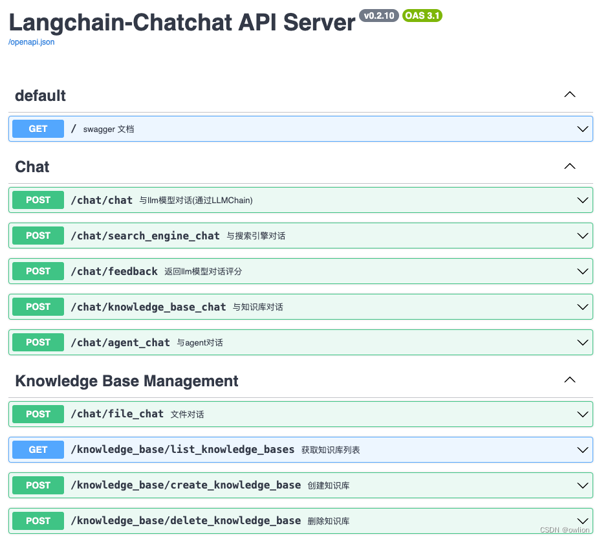Click the description 与agent对话
The height and width of the screenshot is (539, 599).
point(200,343)
